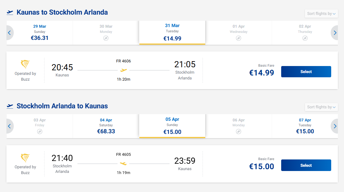Pick the 04 Apr Saturday €68.33 date
Image resolution: width=344 pixels, height=192 pixels.
pyautogui.click(x=106, y=126)
